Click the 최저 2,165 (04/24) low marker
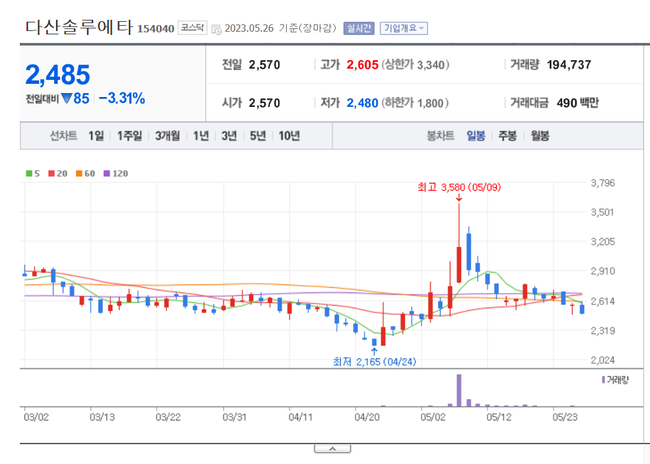The image size is (650, 464). (x=375, y=362)
